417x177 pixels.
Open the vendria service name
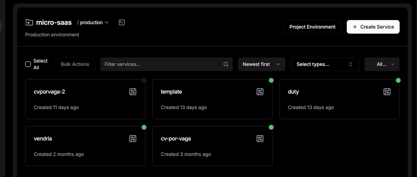tap(43, 139)
